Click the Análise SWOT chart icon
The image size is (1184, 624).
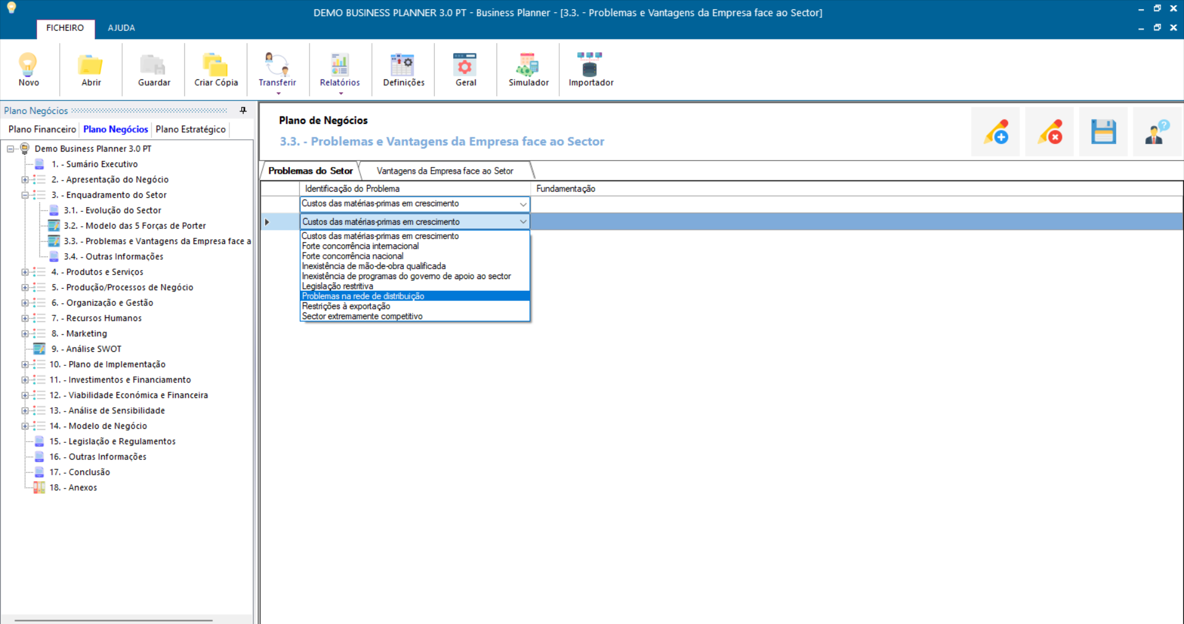click(39, 349)
